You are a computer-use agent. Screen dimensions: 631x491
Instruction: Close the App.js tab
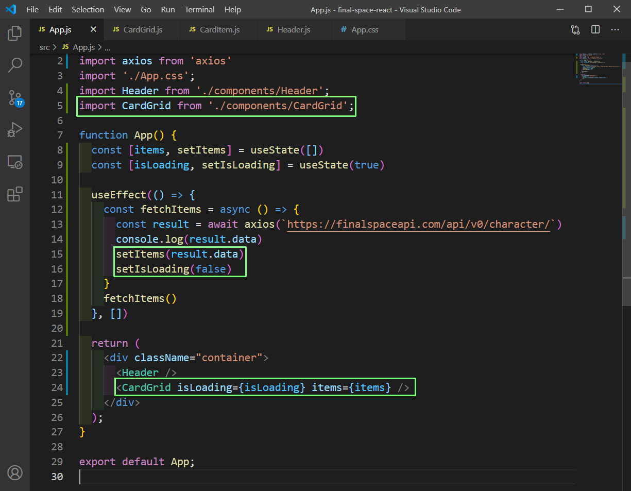coord(93,29)
